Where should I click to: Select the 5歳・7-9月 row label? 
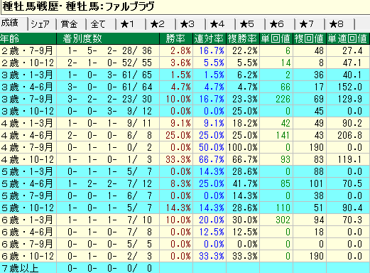(28, 196)
